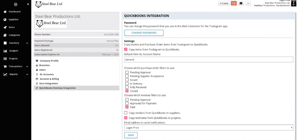The height and width of the screenshot is (140, 297).
Task: Click the Items rocket icon
Action: 5,28
